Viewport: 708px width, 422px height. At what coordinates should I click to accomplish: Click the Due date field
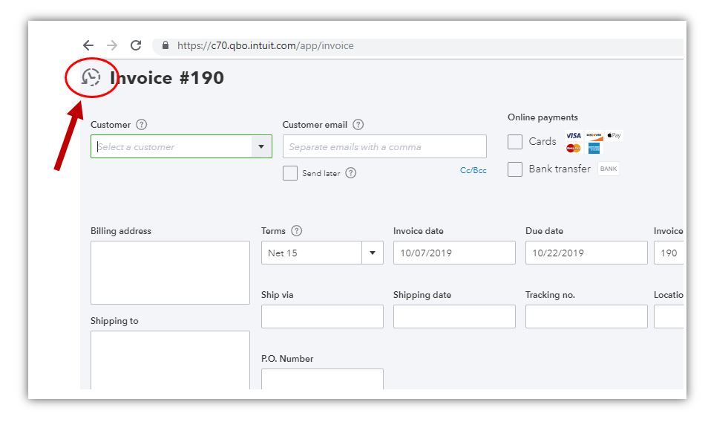pyautogui.click(x=586, y=253)
